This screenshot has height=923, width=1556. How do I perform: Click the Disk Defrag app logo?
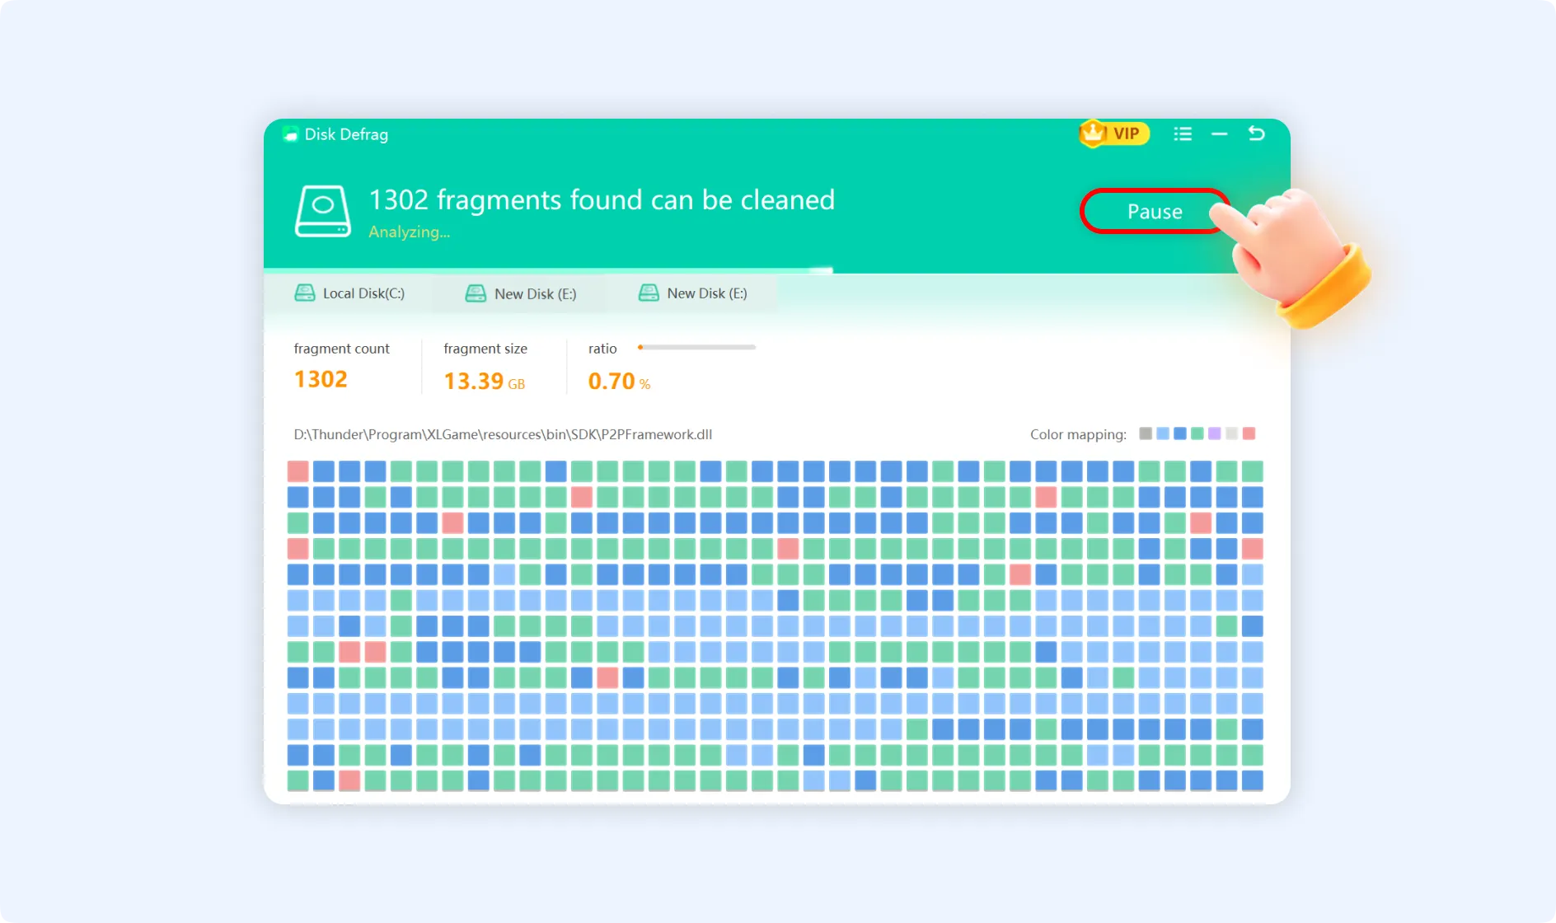point(290,134)
